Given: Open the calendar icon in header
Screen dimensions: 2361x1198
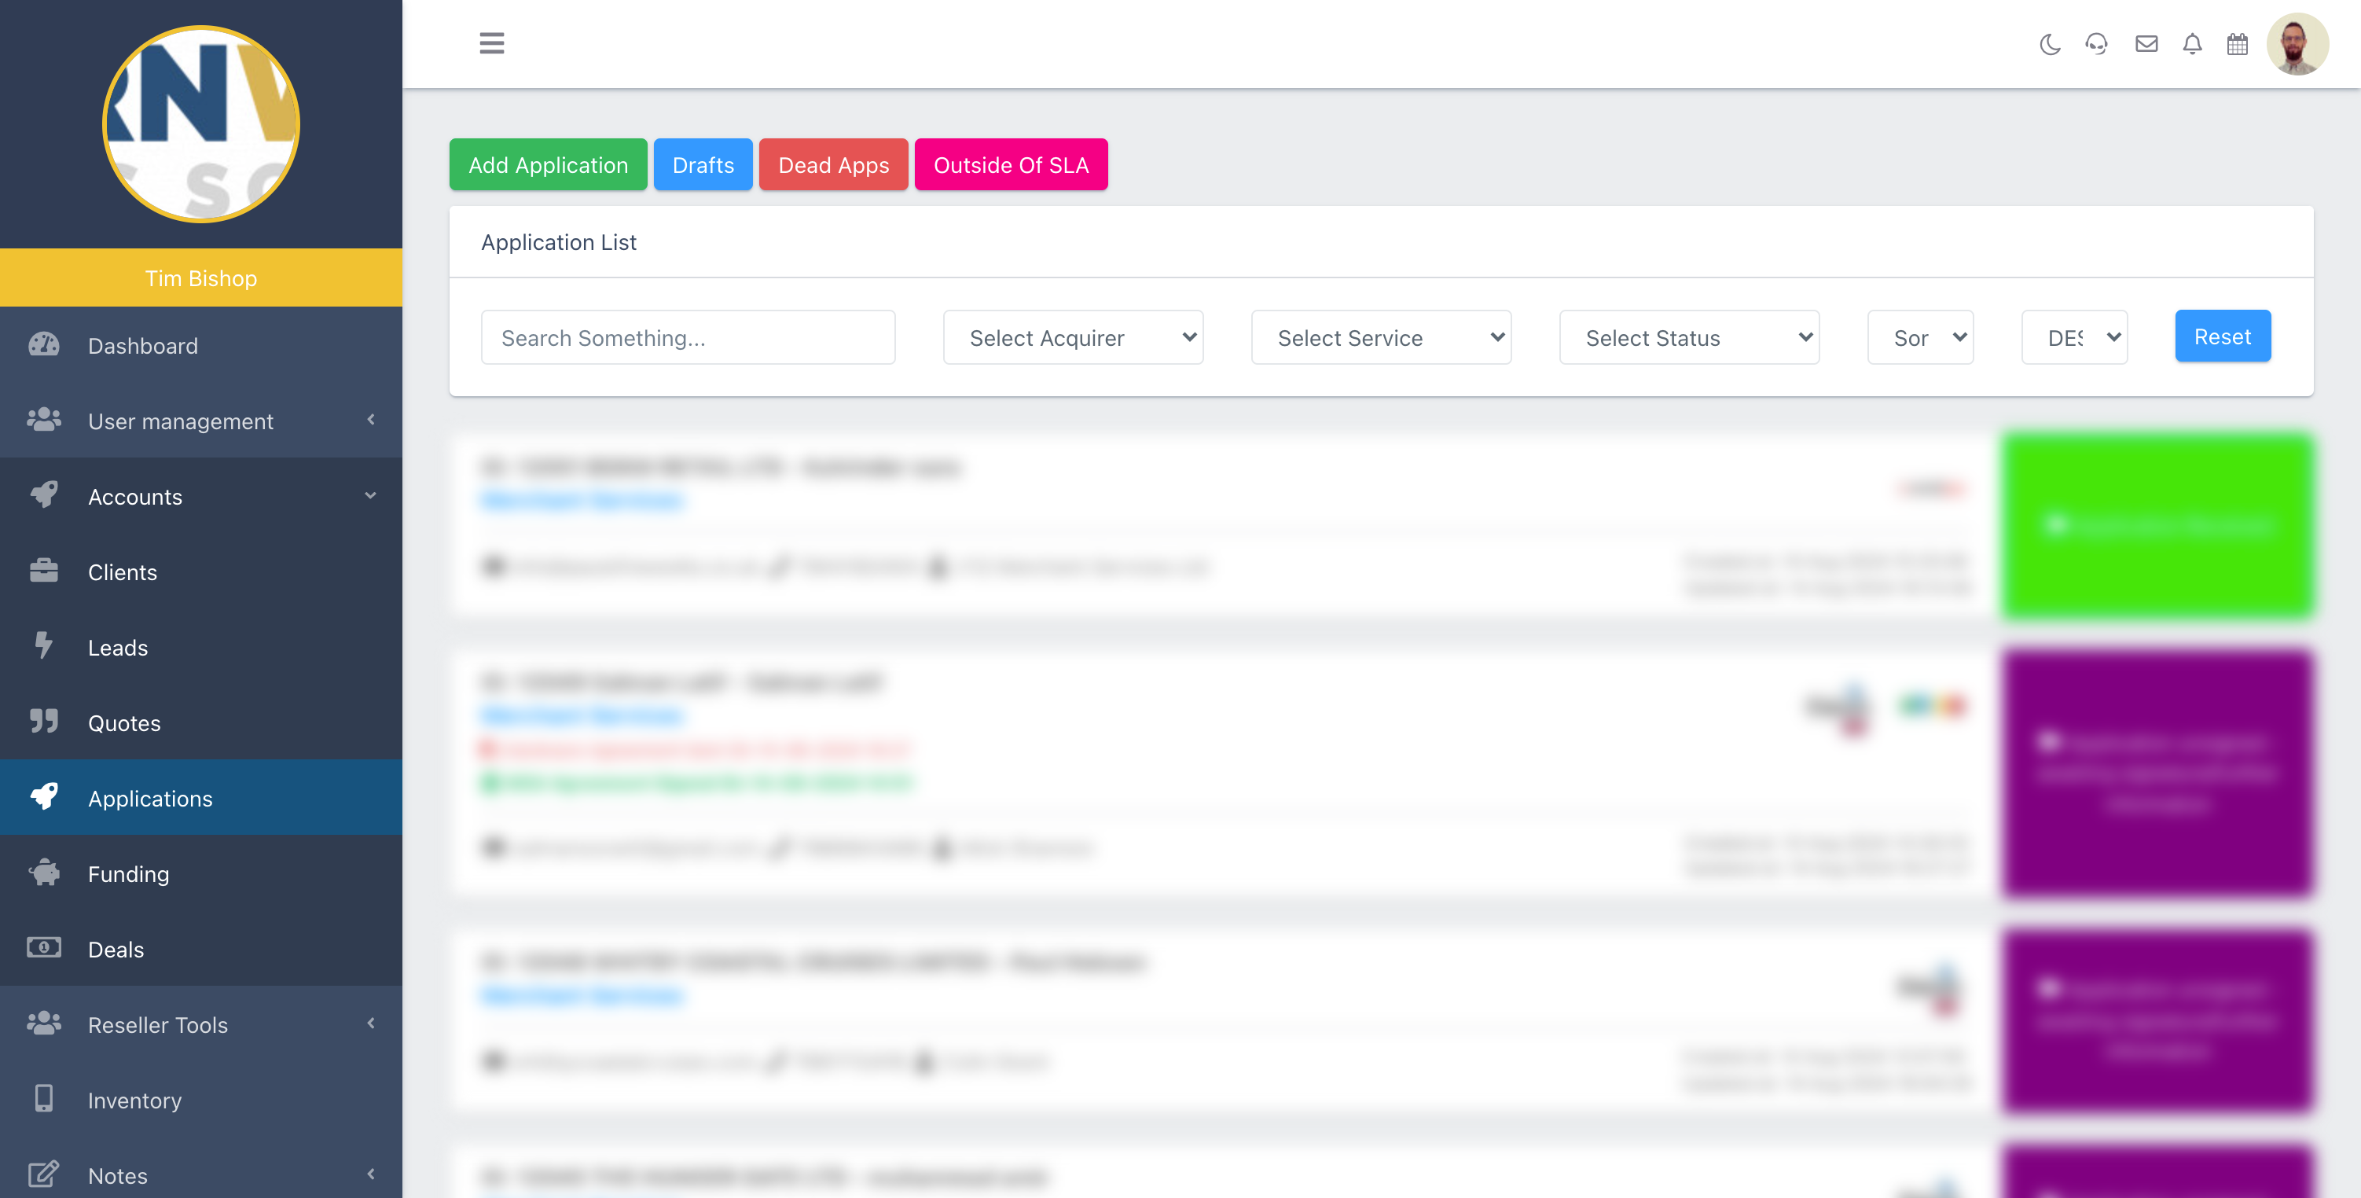Looking at the screenshot, I should (x=2238, y=44).
